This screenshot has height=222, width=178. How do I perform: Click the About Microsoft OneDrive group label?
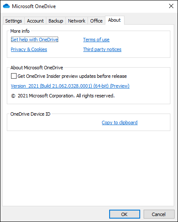(37, 68)
